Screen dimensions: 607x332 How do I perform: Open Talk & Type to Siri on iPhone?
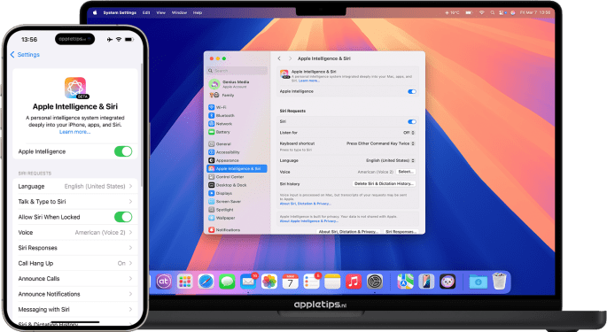(75, 202)
